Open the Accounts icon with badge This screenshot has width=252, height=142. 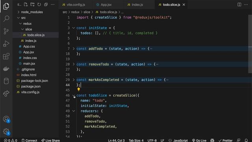6,119
